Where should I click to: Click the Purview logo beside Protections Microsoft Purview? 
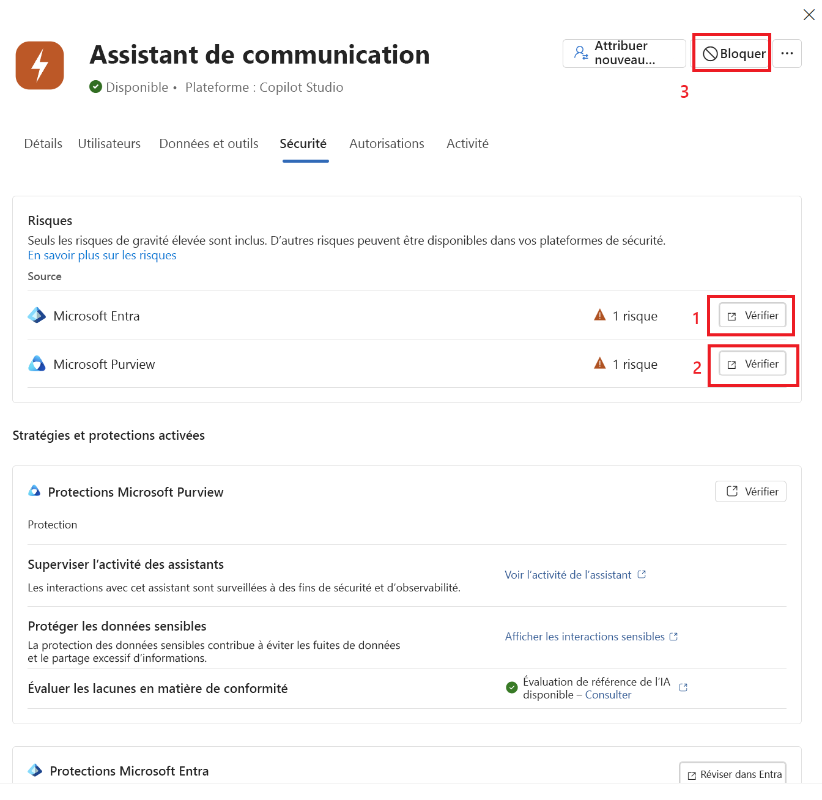pyautogui.click(x=35, y=491)
